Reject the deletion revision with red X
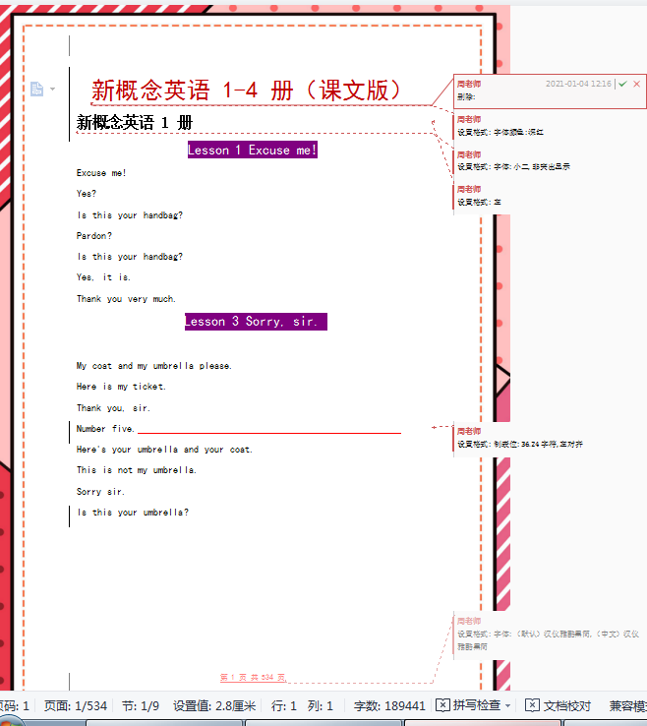This screenshot has width=647, height=726. point(637,84)
